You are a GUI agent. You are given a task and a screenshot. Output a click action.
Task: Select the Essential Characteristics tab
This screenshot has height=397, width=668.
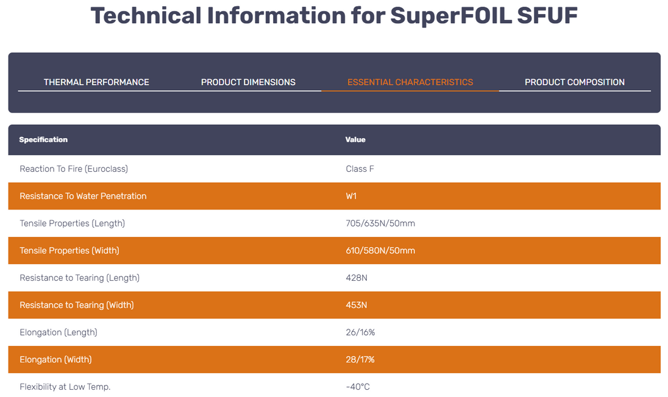(410, 82)
